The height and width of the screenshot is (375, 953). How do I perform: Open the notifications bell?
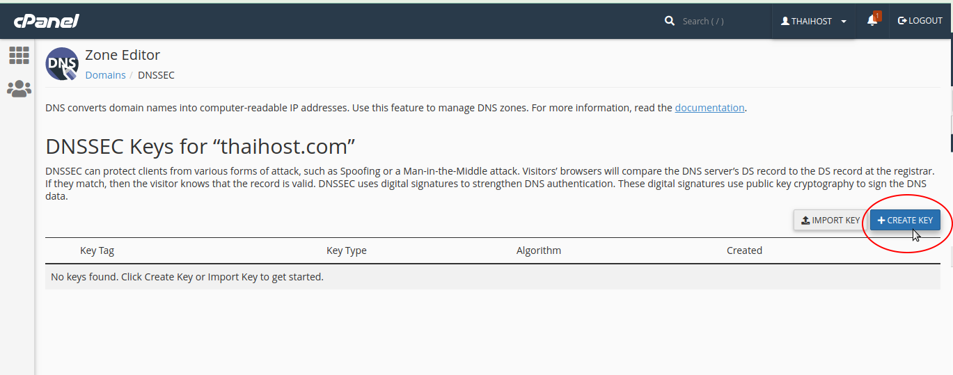click(872, 21)
